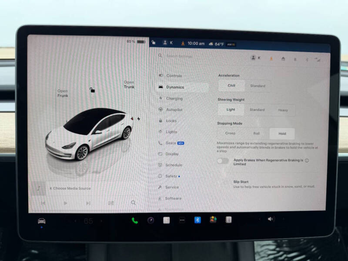Decrease cabin temperature with the left arrow
The width and height of the screenshot is (348, 261).
click(x=75, y=221)
